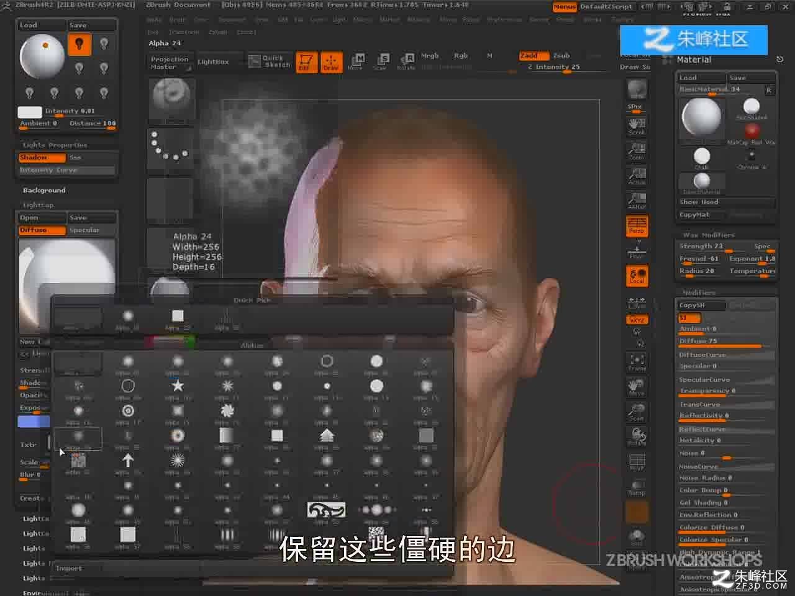Enable Rgb painting mode

point(461,56)
